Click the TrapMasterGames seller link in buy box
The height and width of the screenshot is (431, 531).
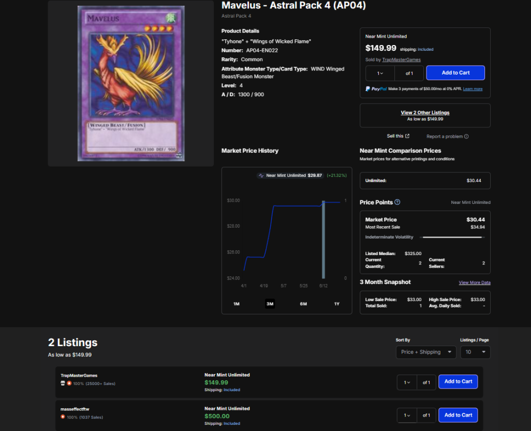click(401, 60)
